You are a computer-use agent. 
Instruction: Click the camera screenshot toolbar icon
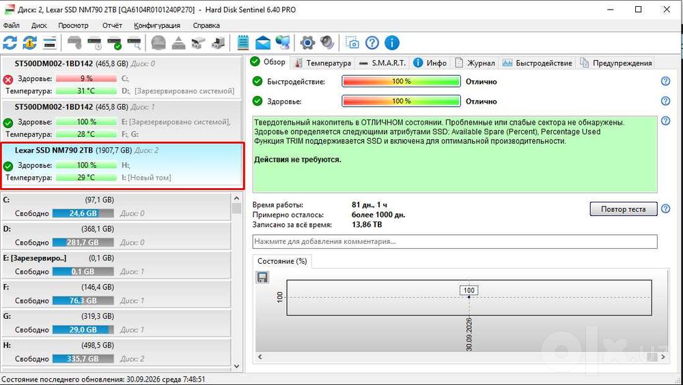pos(352,42)
